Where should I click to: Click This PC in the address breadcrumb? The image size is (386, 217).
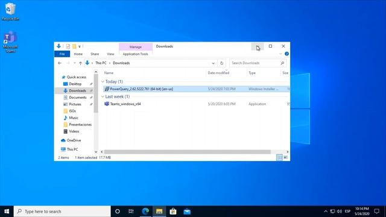[101, 63]
